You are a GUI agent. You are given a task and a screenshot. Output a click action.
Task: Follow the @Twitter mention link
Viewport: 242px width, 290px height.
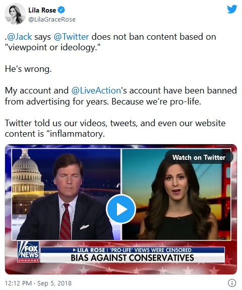71,37
